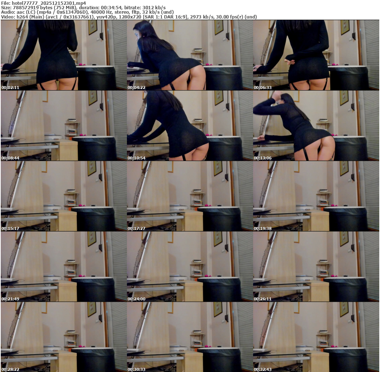Select the thumbnail frame stamped 00:06:33
380x372 pixels.
click(x=316, y=55)
